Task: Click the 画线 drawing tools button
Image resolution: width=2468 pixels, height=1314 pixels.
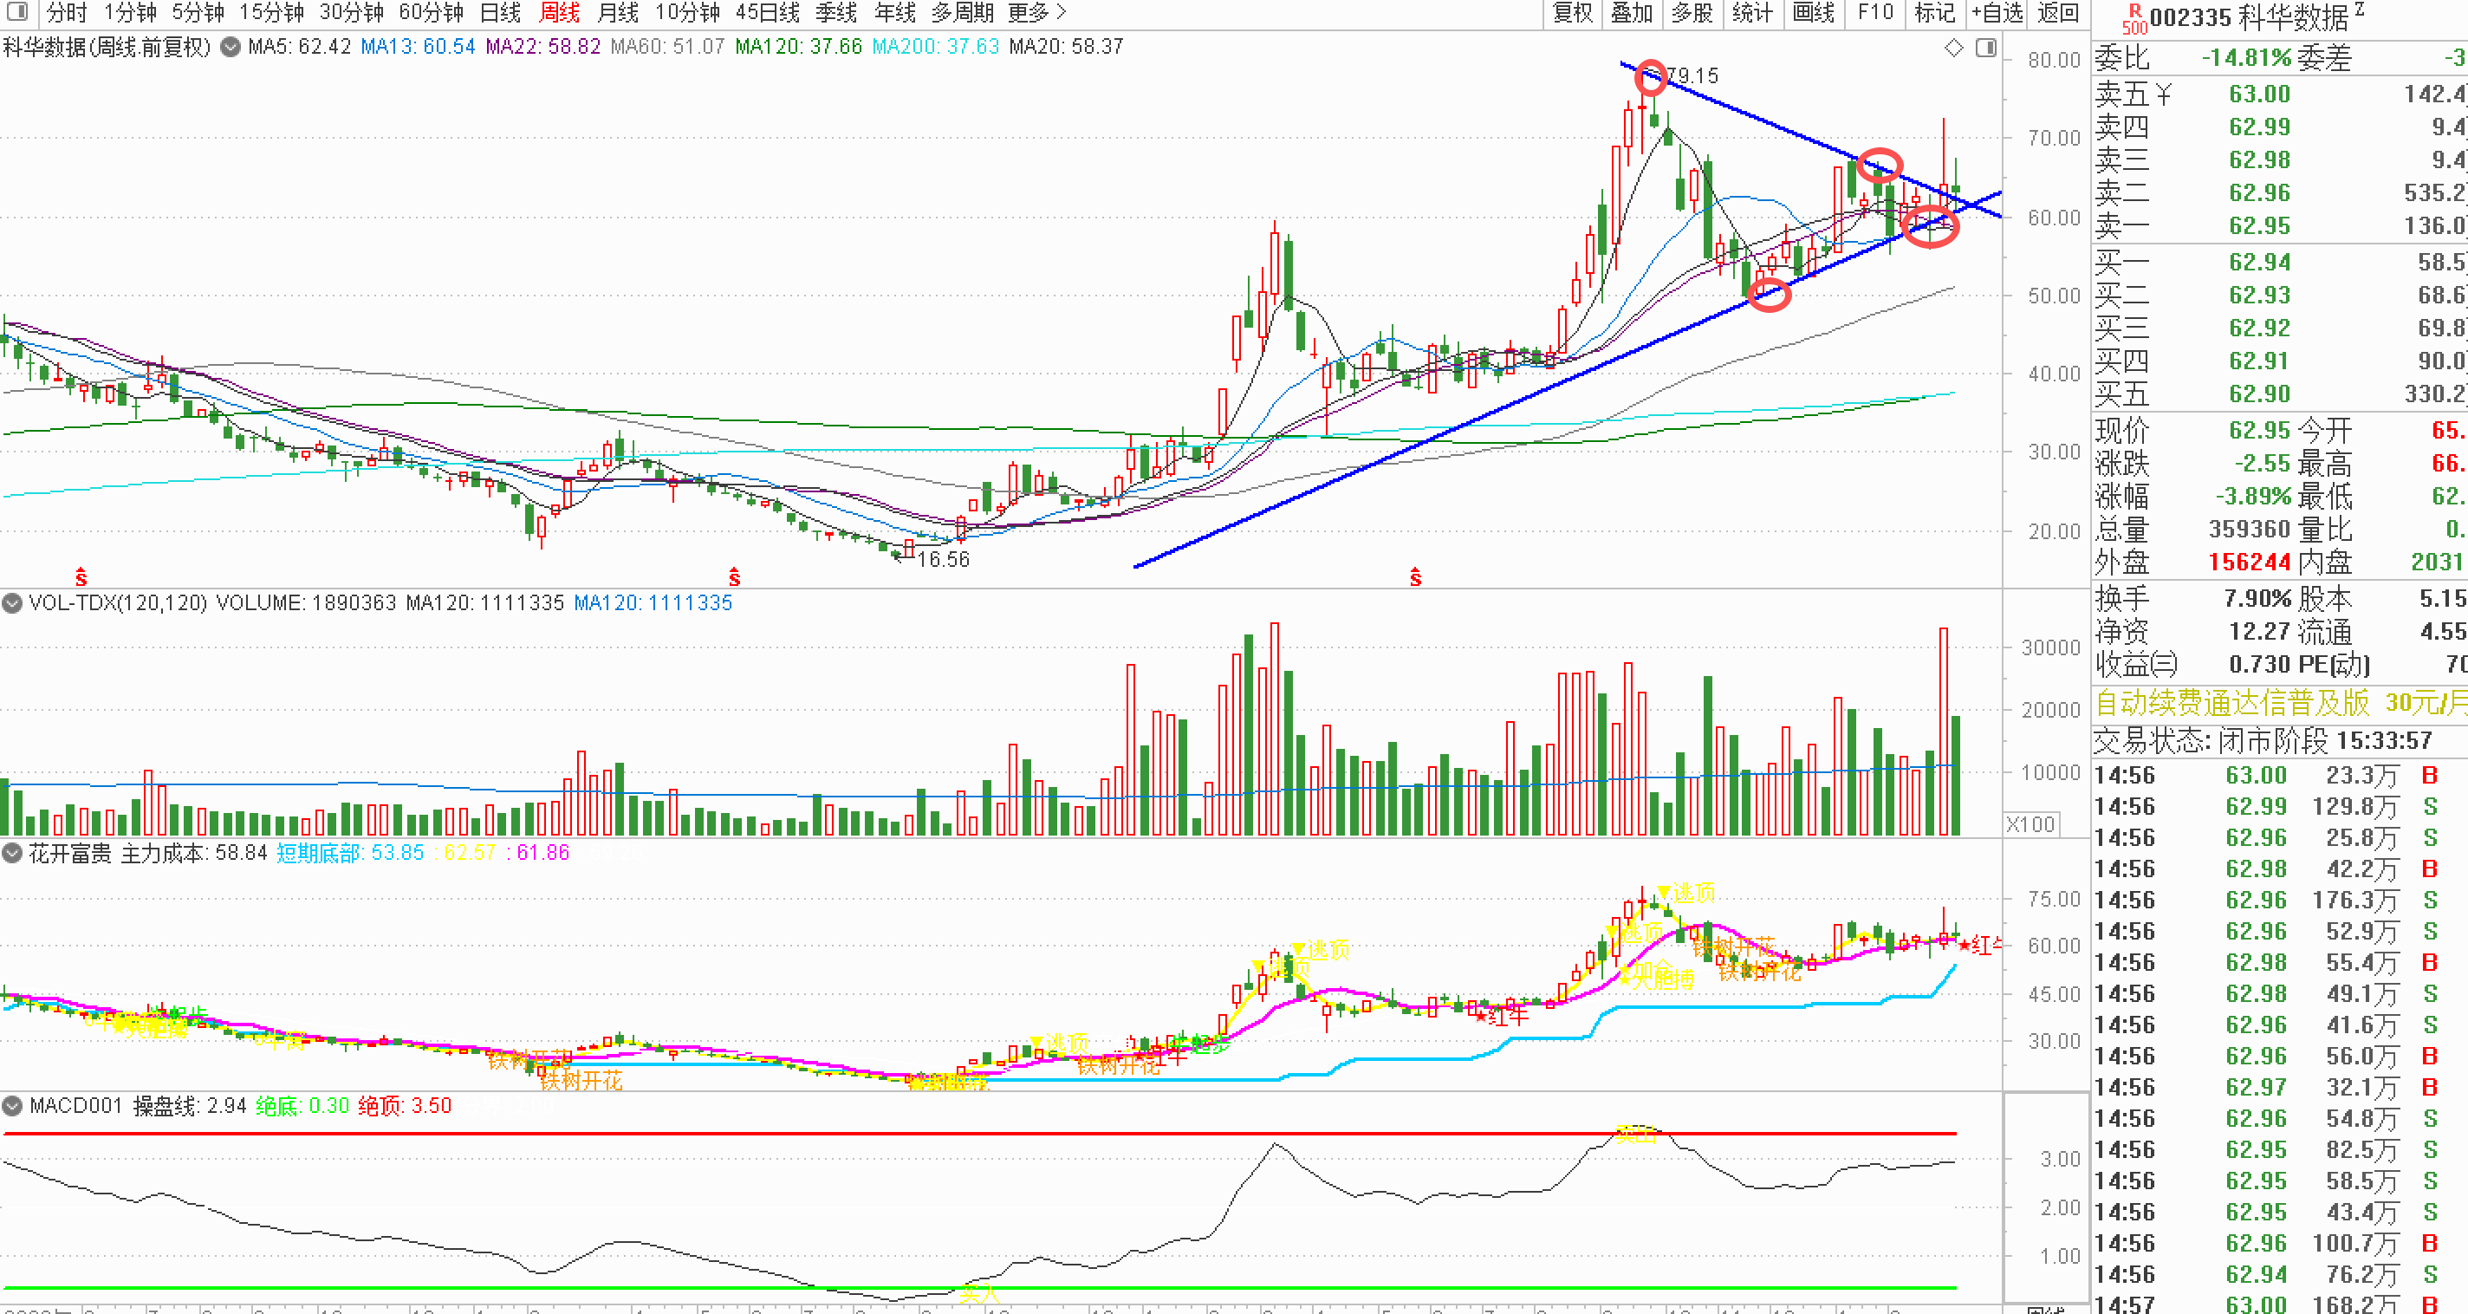Action: (x=1813, y=12)
